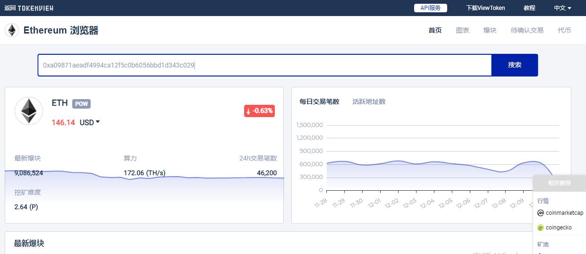586x254 pixels.
Task: Click the API服务 button
Action: [x=431, y=8]
